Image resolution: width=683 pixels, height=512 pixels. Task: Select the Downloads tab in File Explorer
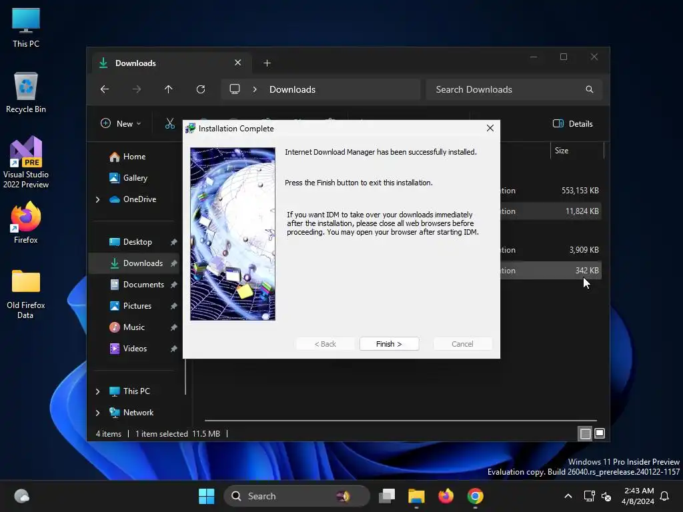[171, 63]
